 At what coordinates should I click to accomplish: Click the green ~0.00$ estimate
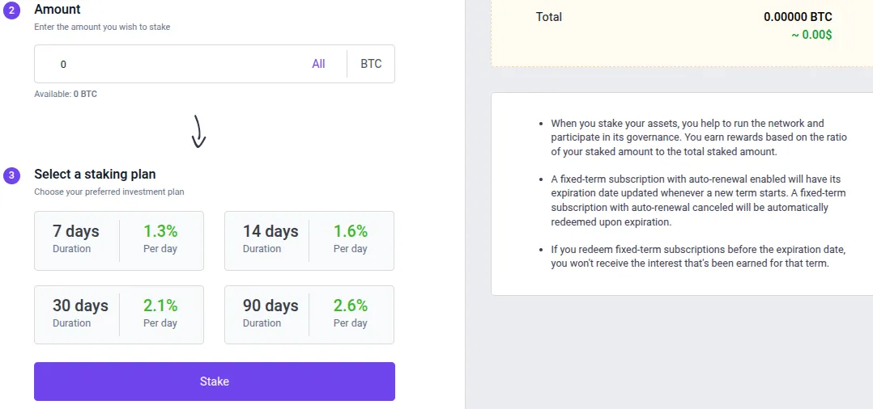(811, 35)
